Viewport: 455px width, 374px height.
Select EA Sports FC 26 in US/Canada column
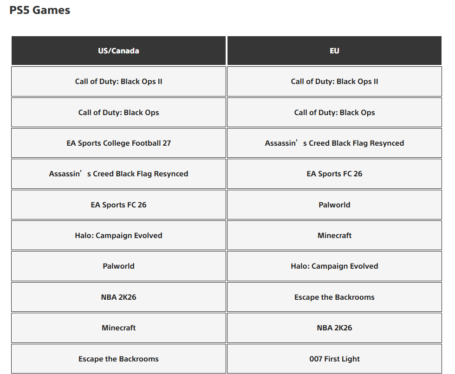pos(118,205)
